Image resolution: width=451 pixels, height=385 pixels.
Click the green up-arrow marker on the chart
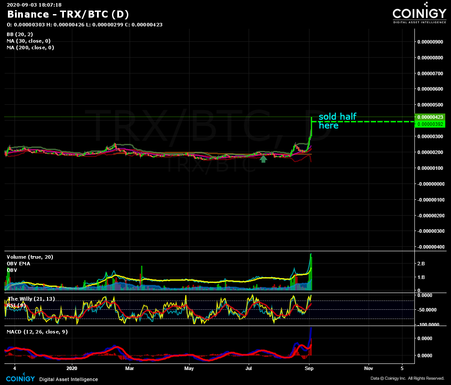point(263,158)
